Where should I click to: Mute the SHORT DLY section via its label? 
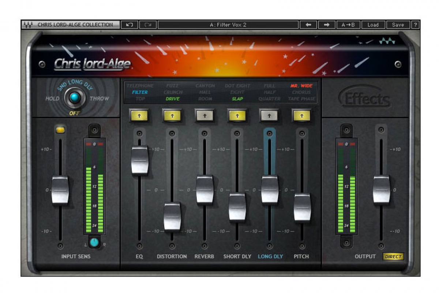point(237,256)
